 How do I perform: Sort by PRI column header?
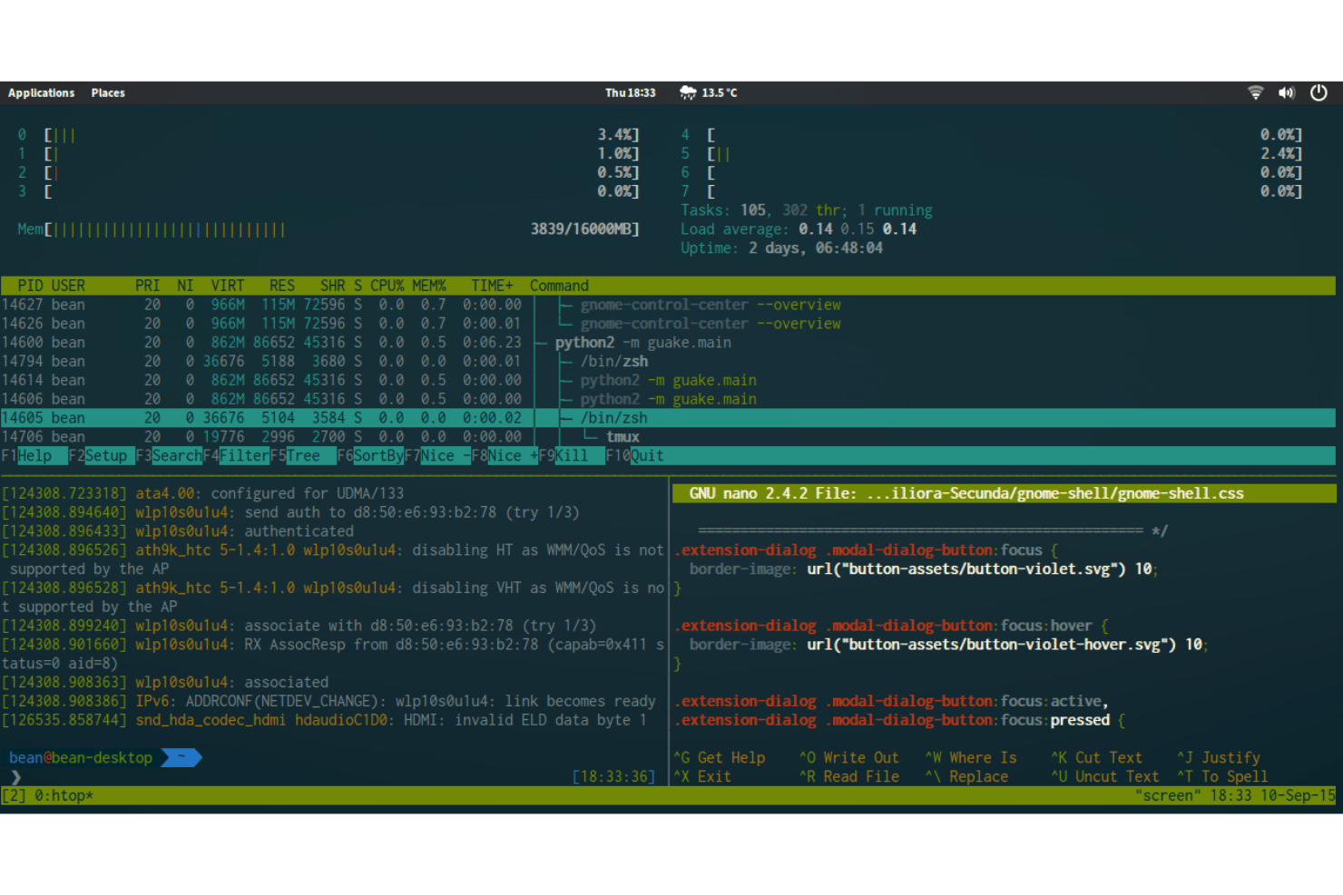(148, 286)
